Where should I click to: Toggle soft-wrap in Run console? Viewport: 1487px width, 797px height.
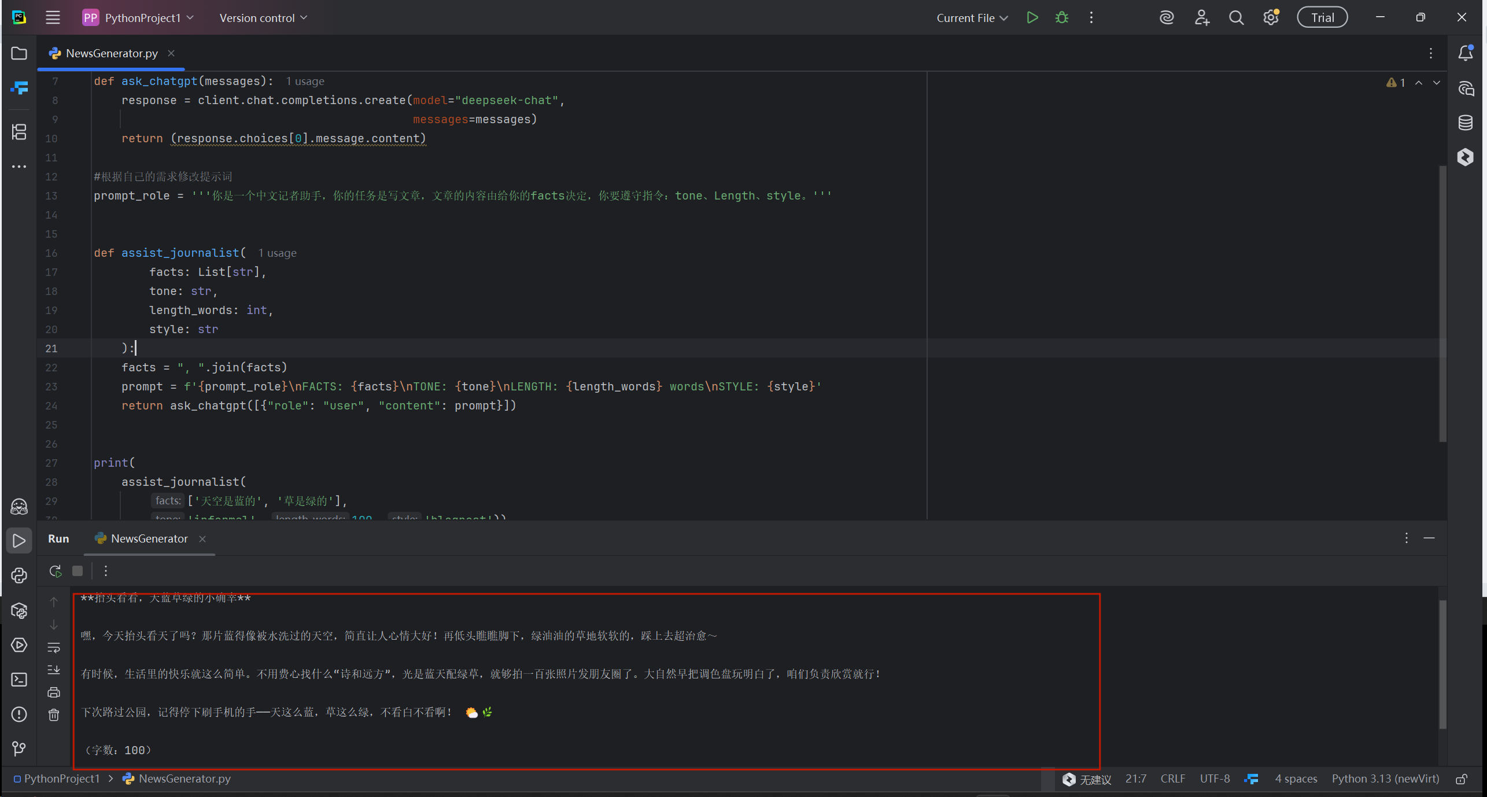tap(54, 647)
